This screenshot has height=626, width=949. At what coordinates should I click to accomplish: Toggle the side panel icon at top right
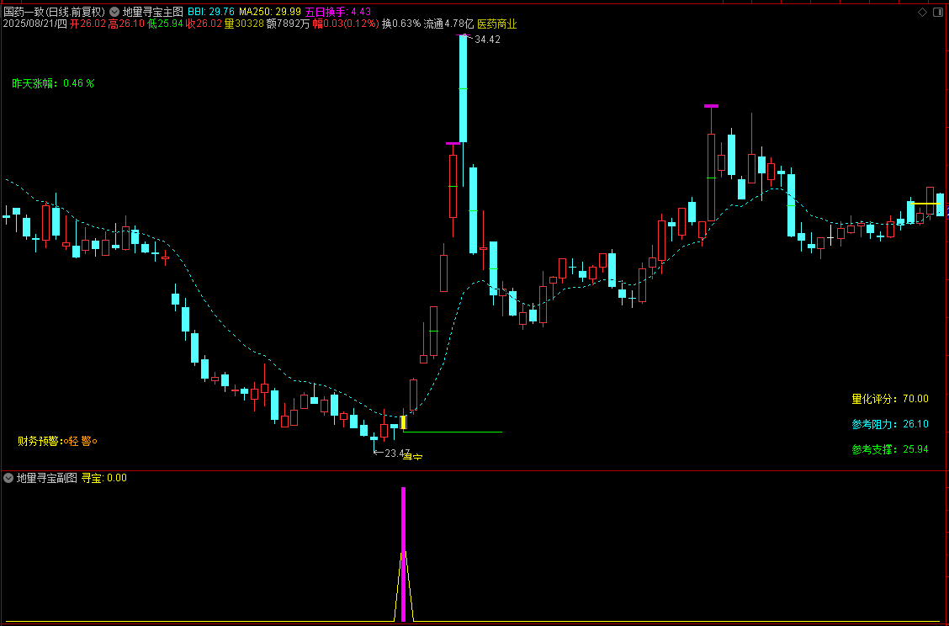[x=938, y=12]
